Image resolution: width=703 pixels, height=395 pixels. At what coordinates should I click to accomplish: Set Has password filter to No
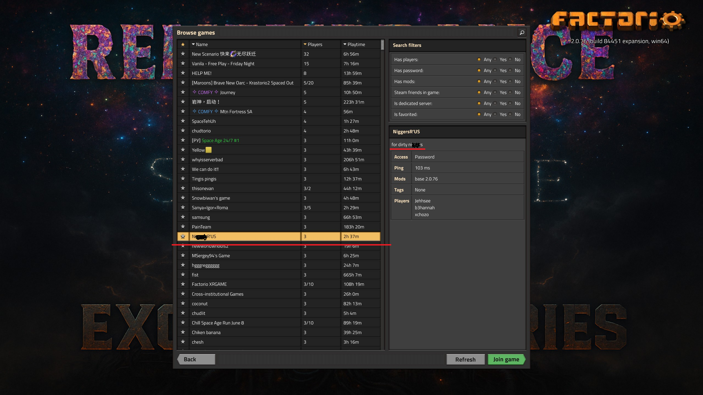(x=510, y=70)
